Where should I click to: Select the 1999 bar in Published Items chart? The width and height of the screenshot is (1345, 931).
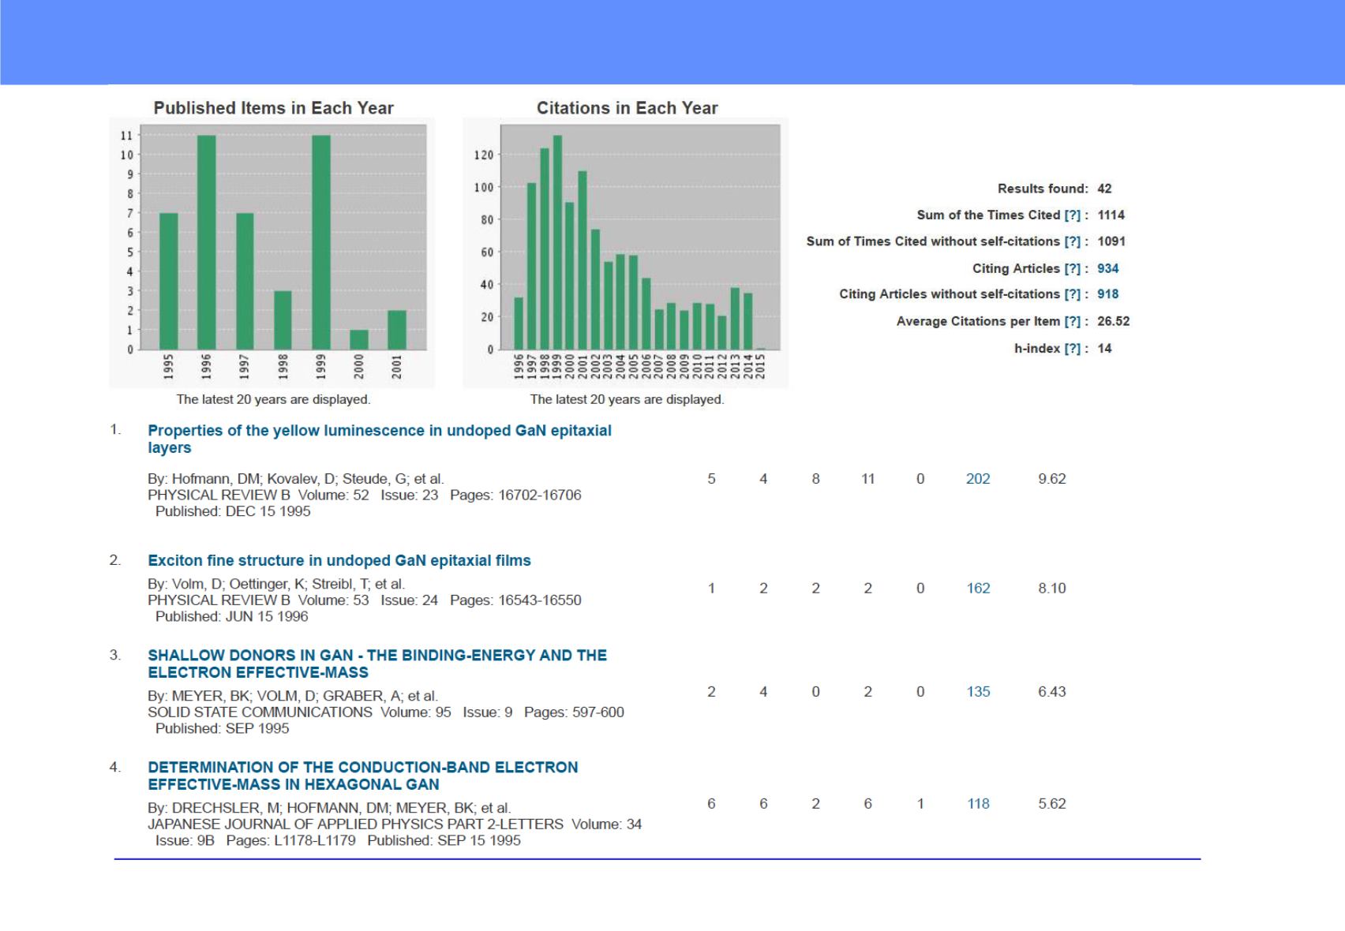(320, 242)
